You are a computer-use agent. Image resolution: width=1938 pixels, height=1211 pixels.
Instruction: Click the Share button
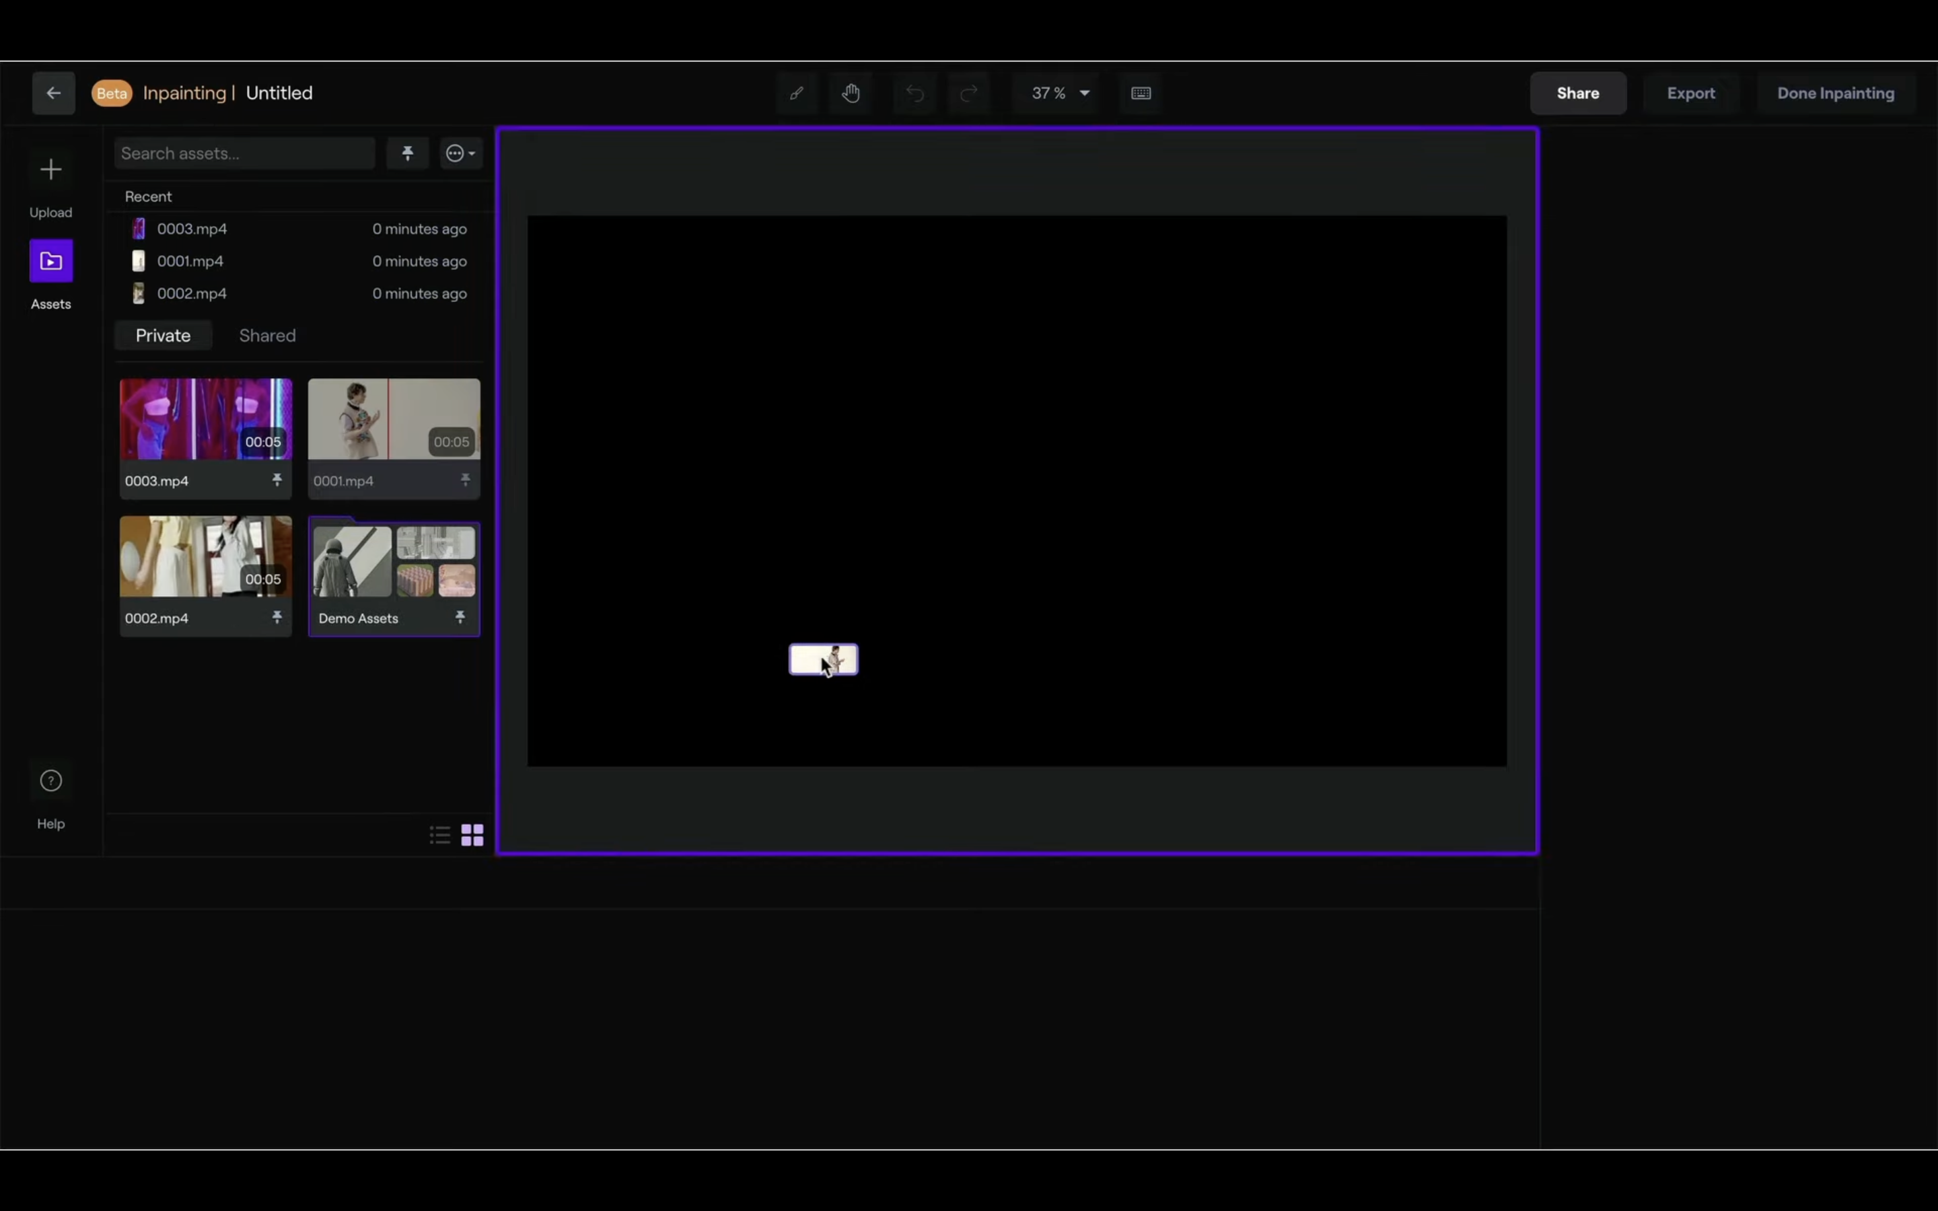1577,93
